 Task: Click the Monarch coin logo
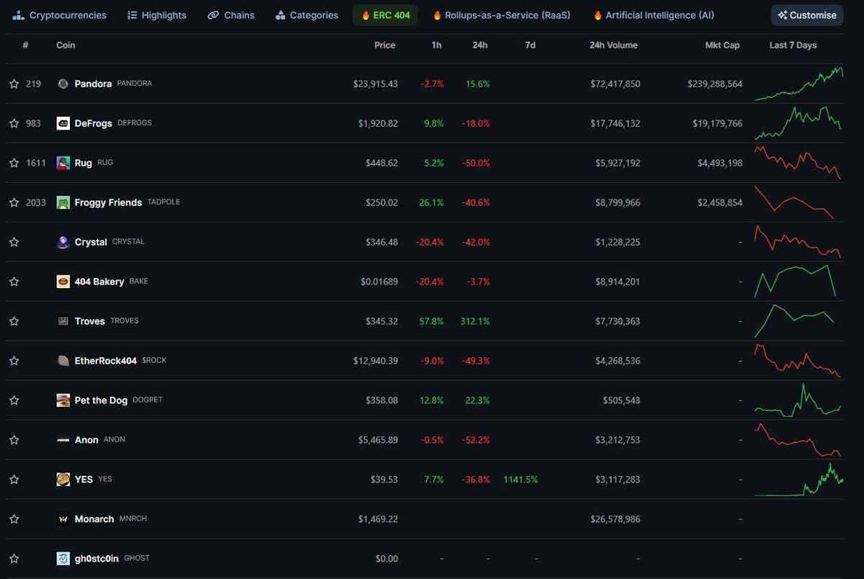(63, 519)
